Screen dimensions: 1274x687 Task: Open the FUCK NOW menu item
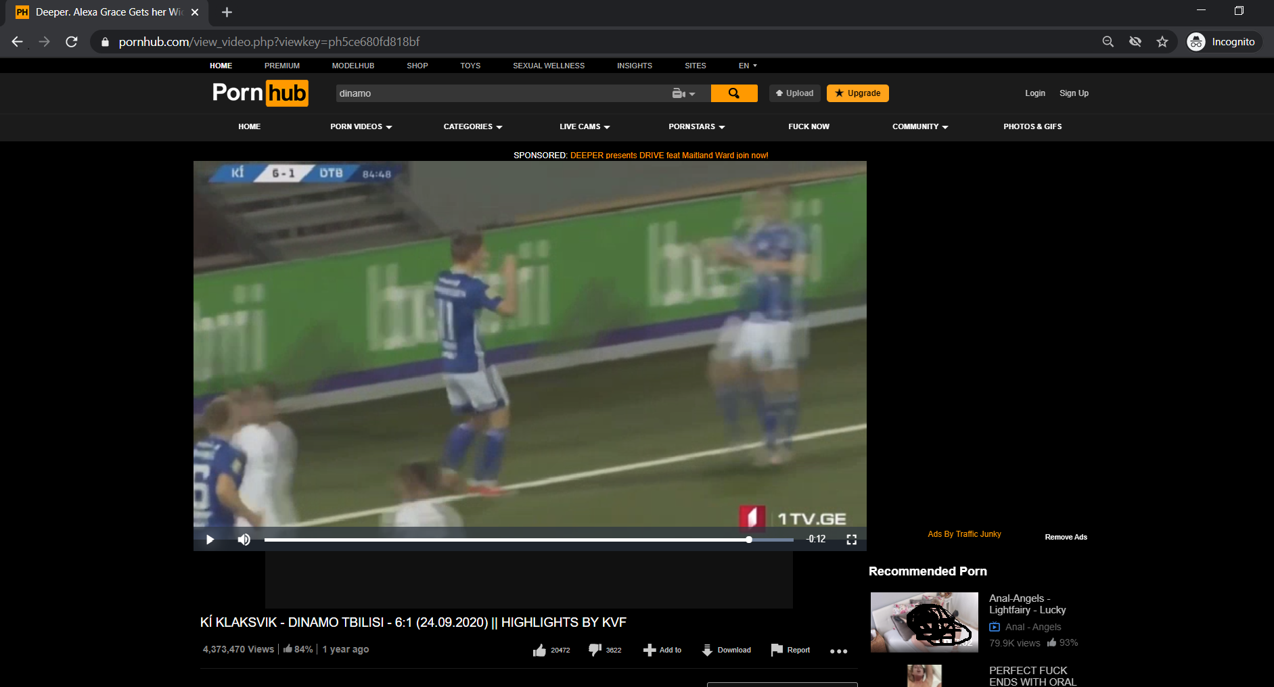point(809,126)
